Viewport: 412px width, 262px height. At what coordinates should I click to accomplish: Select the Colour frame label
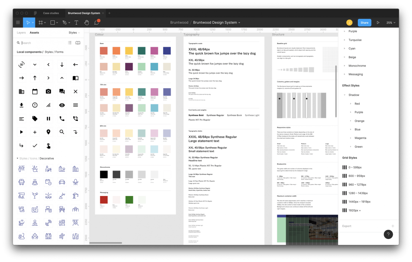click(99, 34)
